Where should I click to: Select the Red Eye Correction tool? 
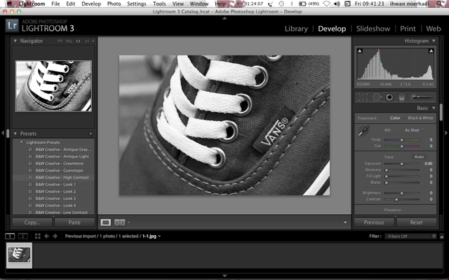coord(389,97)
